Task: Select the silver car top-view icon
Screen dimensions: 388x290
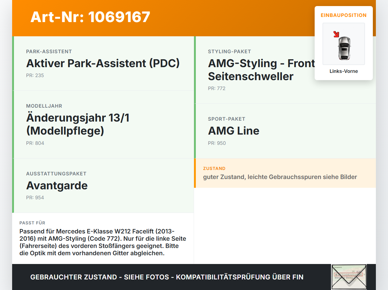Action: 344,48
